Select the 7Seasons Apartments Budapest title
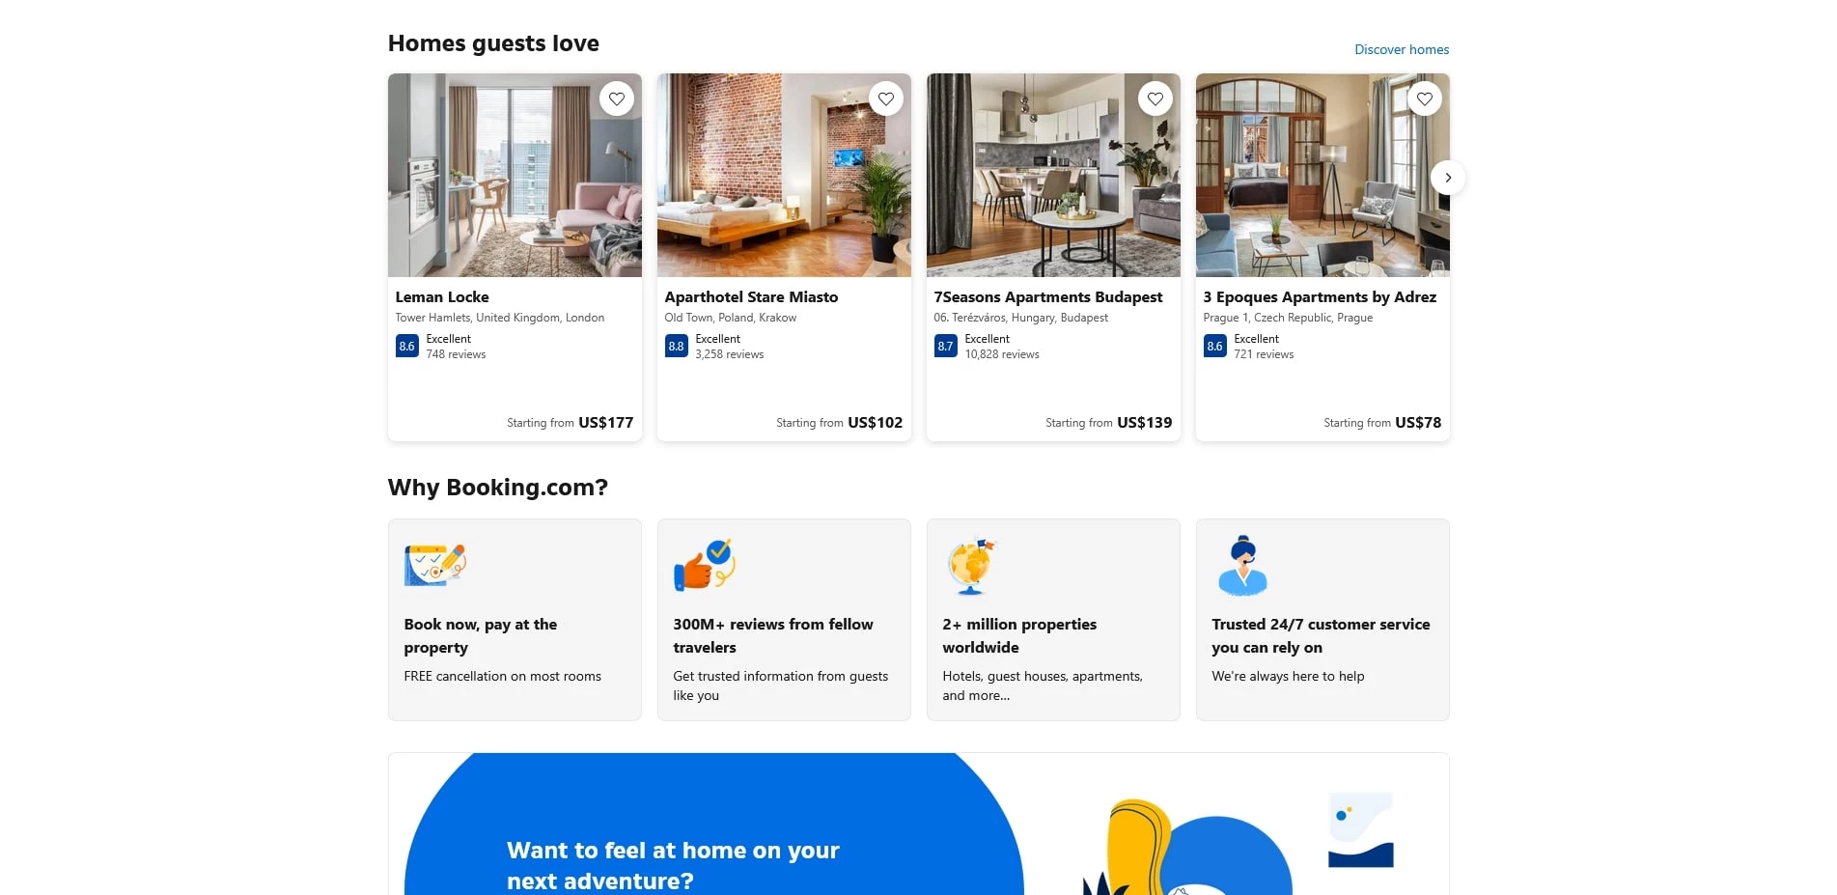 1046,296
